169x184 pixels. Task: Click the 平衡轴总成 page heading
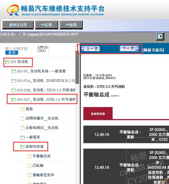click(97, 95)
